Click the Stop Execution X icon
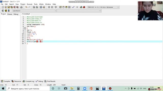Screen dimensions: 163x91 tap(77, 7)
